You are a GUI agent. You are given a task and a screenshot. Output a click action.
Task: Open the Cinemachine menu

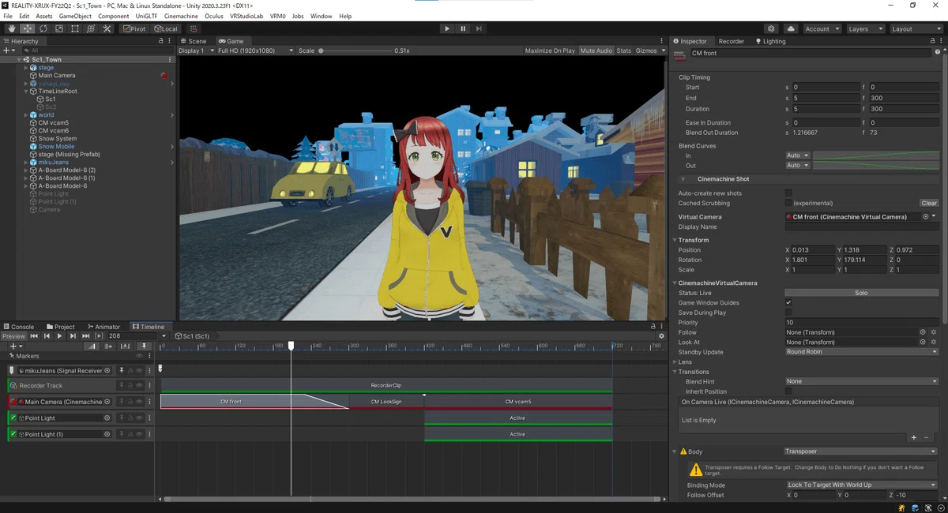181,16
